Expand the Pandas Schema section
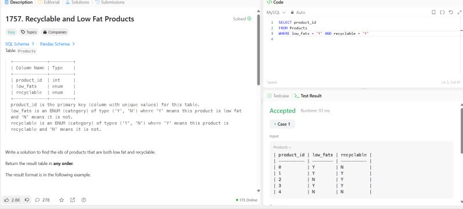Viewport: 463px width, 209px height. (57, 44)
